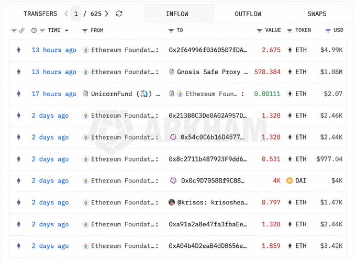Image resolution: width=356 pixels, height=263 pixels.
Task: Open the TOKEN column filter
Action: click(x=290, y=30)
